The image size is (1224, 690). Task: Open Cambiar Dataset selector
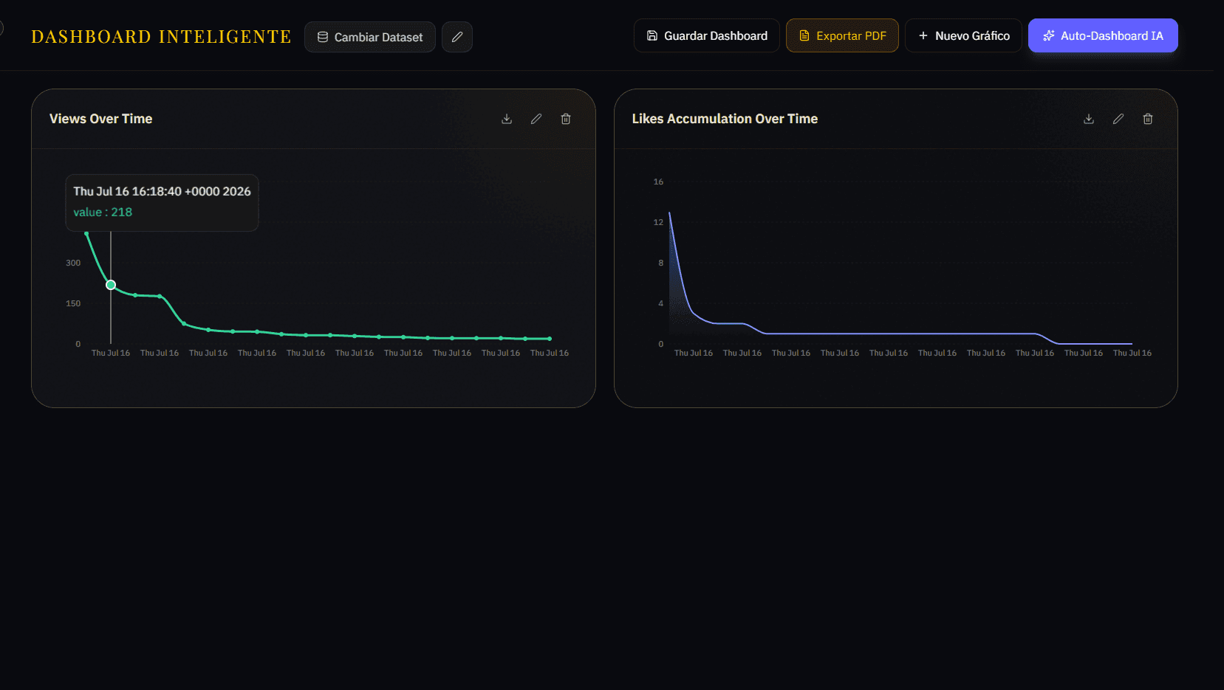point(370,37)
